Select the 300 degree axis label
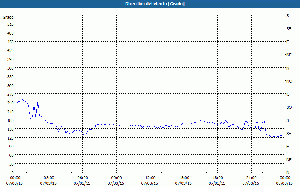The height and width of the screenshot is (187, 300). coord(11,86)
